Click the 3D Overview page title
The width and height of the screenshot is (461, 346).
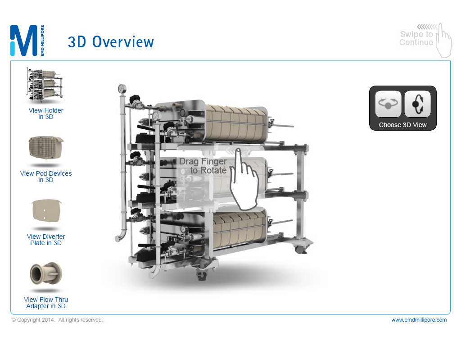point(111,42)
